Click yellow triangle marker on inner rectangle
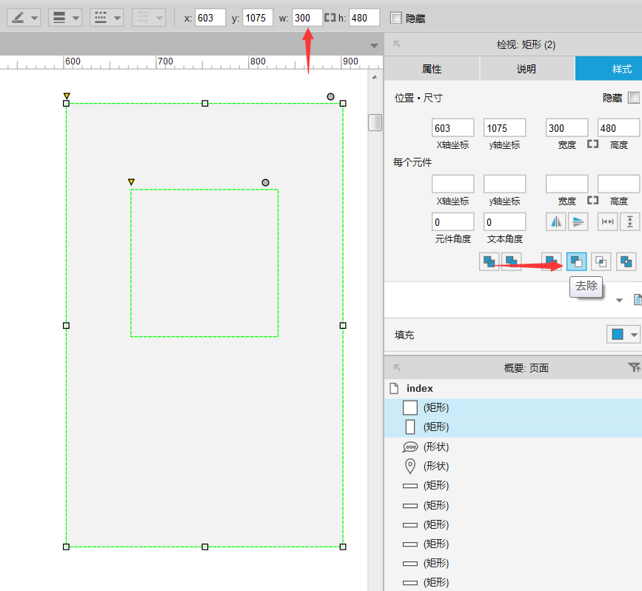This screenshot has width=642, height=591. click(x=131, y=182)
